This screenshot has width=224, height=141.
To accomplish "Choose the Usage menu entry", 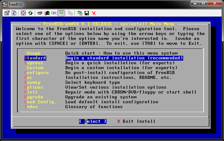I will point(33,53).
